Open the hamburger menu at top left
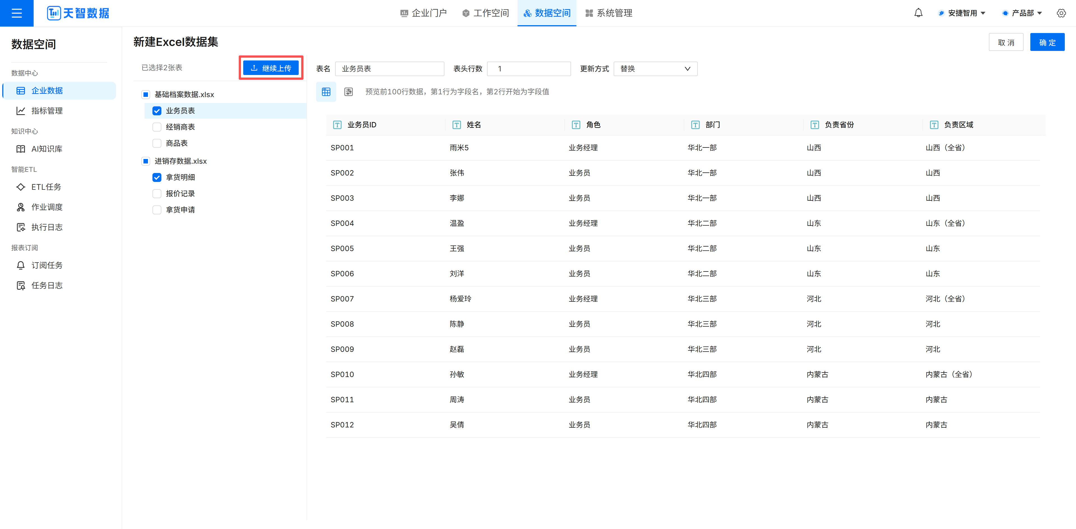 click(17, 13)
